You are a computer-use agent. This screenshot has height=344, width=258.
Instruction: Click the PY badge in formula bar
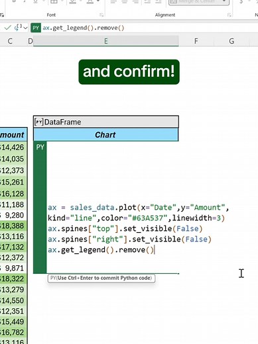(36, 28)
